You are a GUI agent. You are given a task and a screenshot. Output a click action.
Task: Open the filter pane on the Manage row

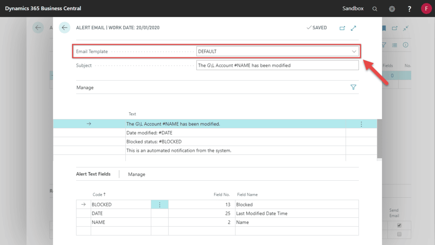click(353, 87)
